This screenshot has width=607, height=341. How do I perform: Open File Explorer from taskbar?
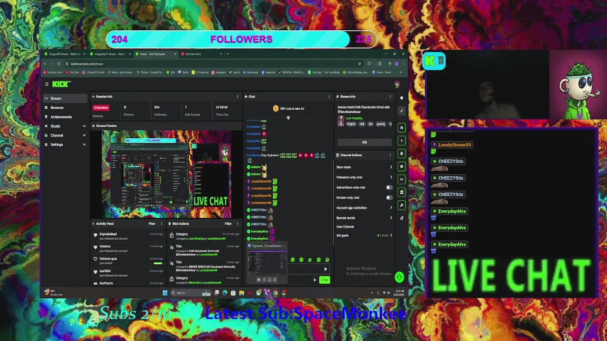(241, 293)
